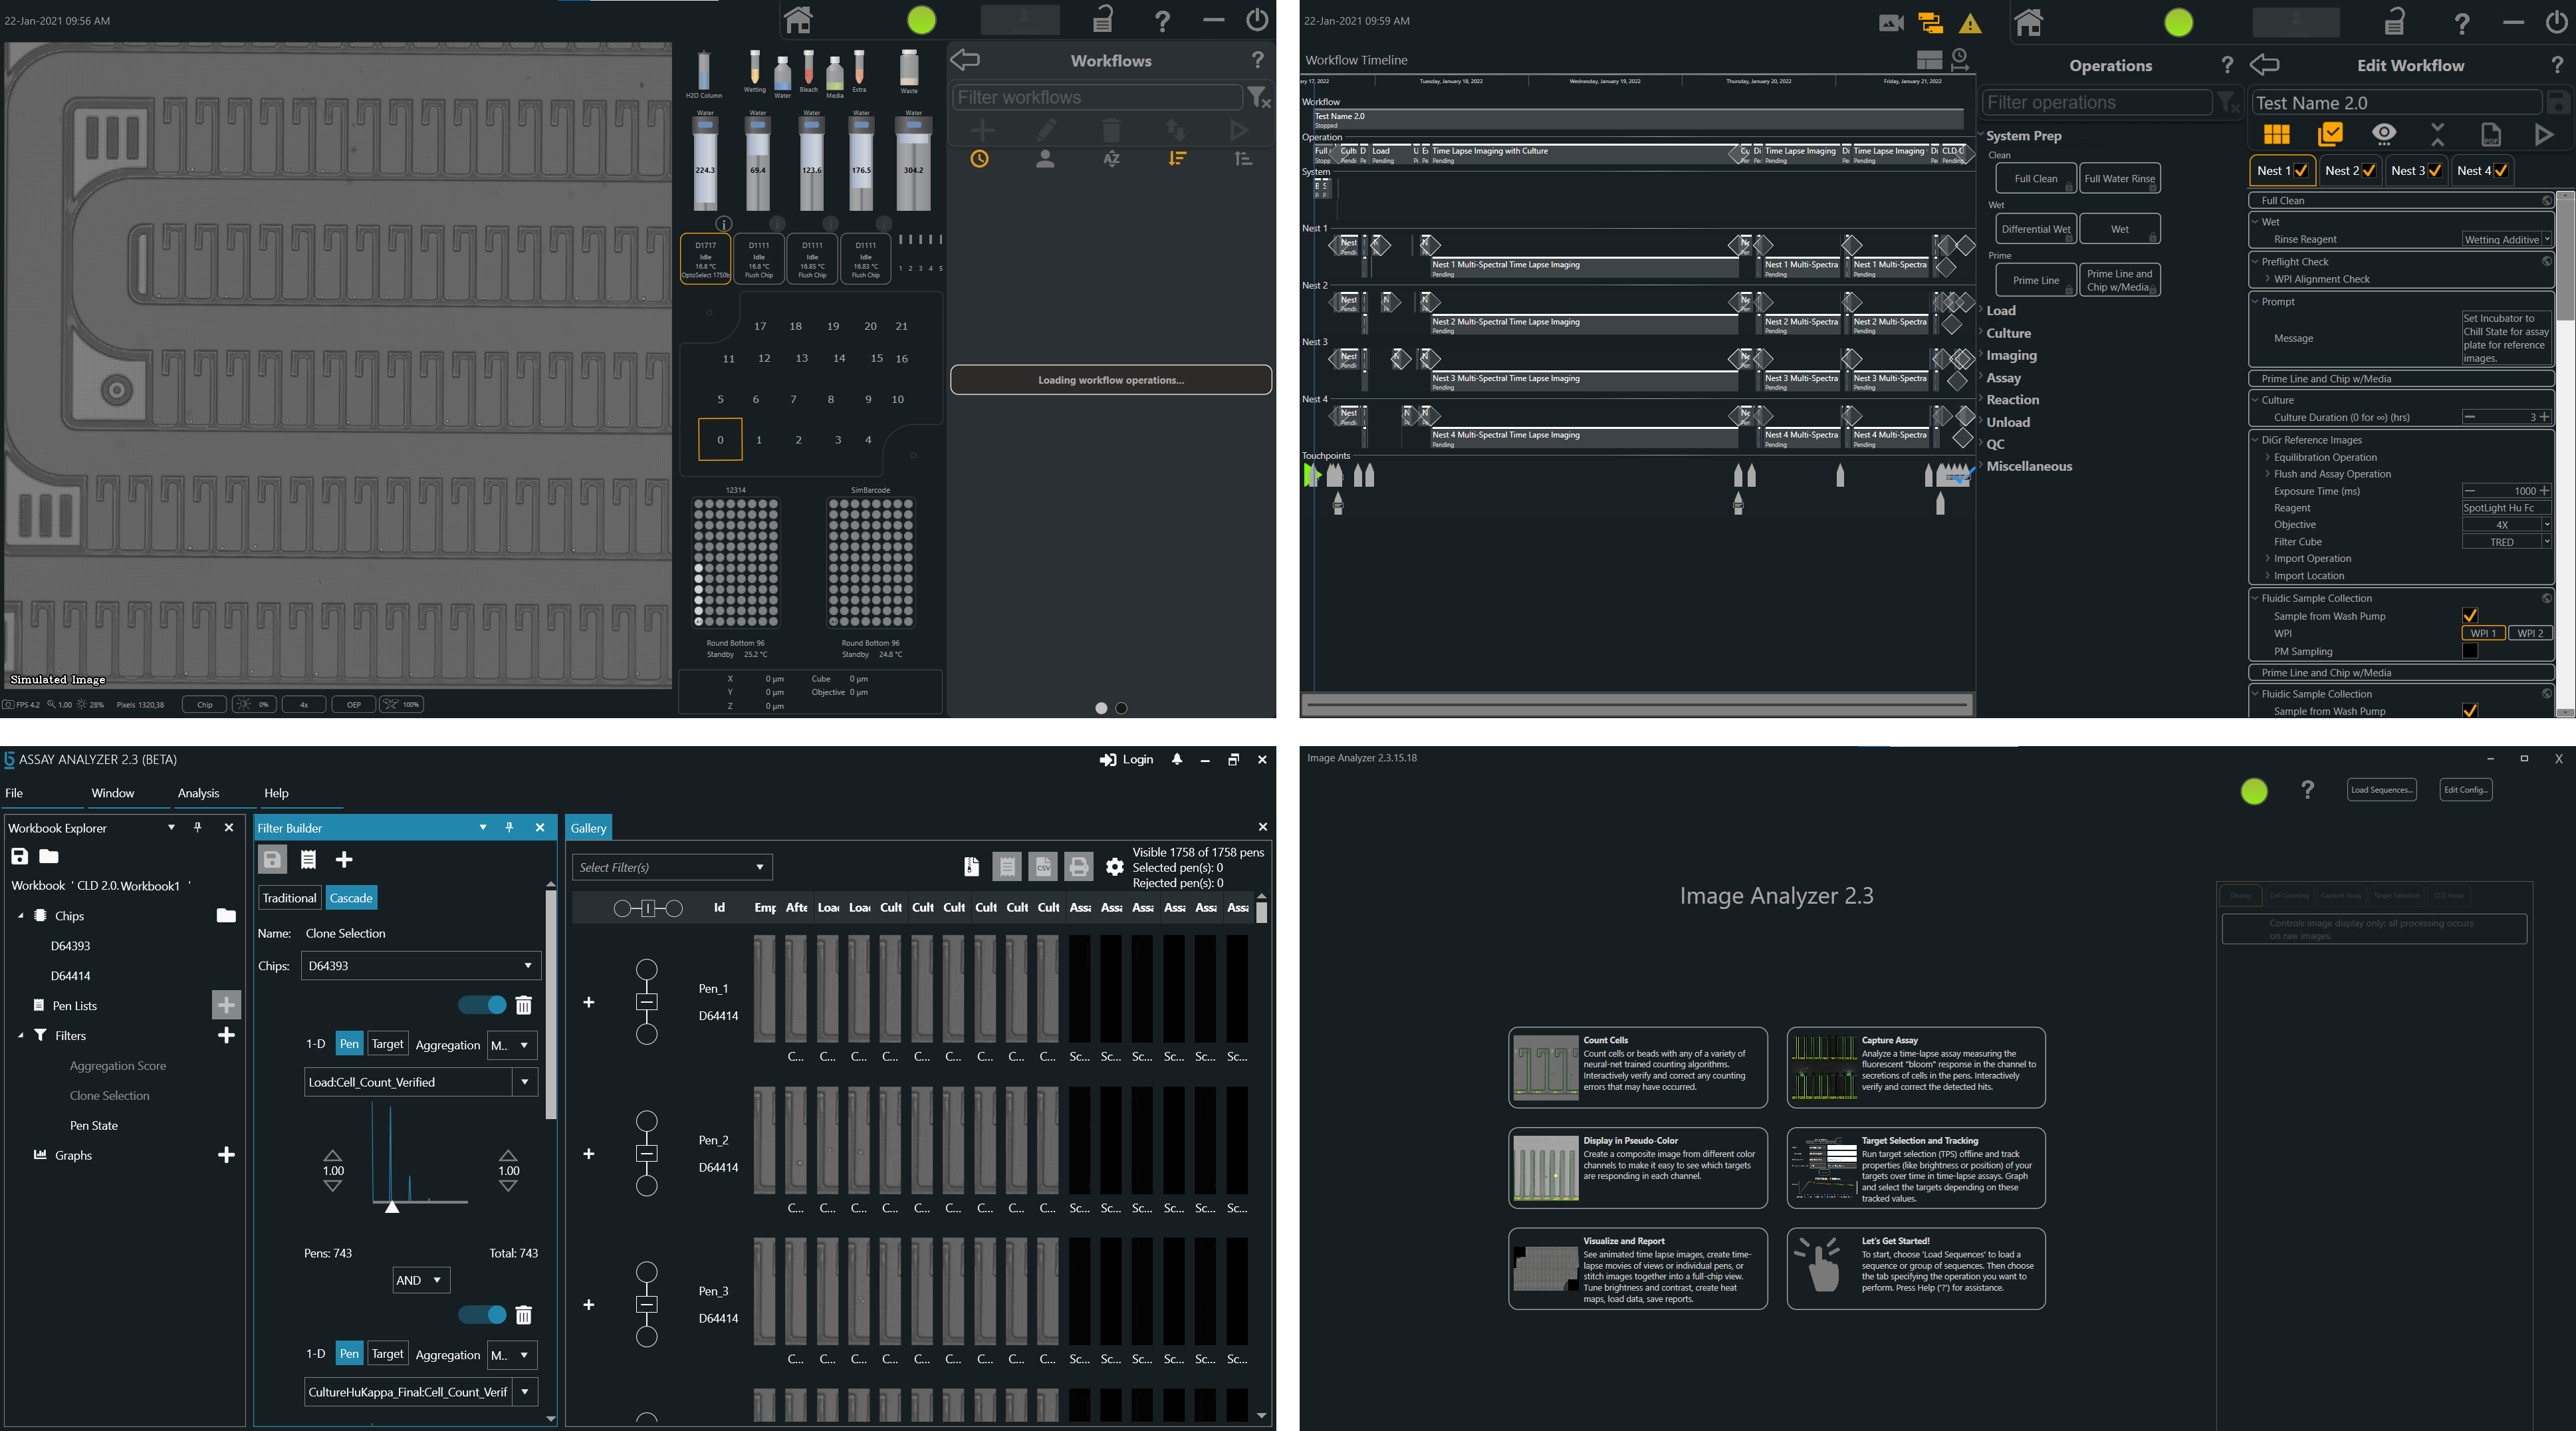Enable the PM Sampling checkbox

tap(2469, 651)
